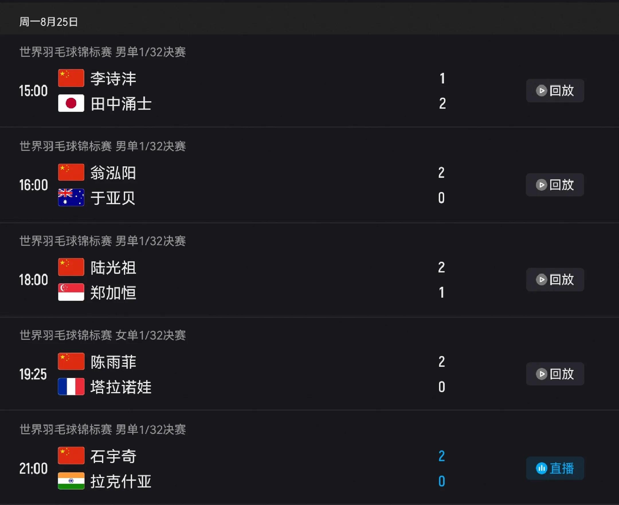Image resolution: width=619 pixels, height=505 pixels.
Task: Click China flag next to 李诗沣
Action: (71, 78)
